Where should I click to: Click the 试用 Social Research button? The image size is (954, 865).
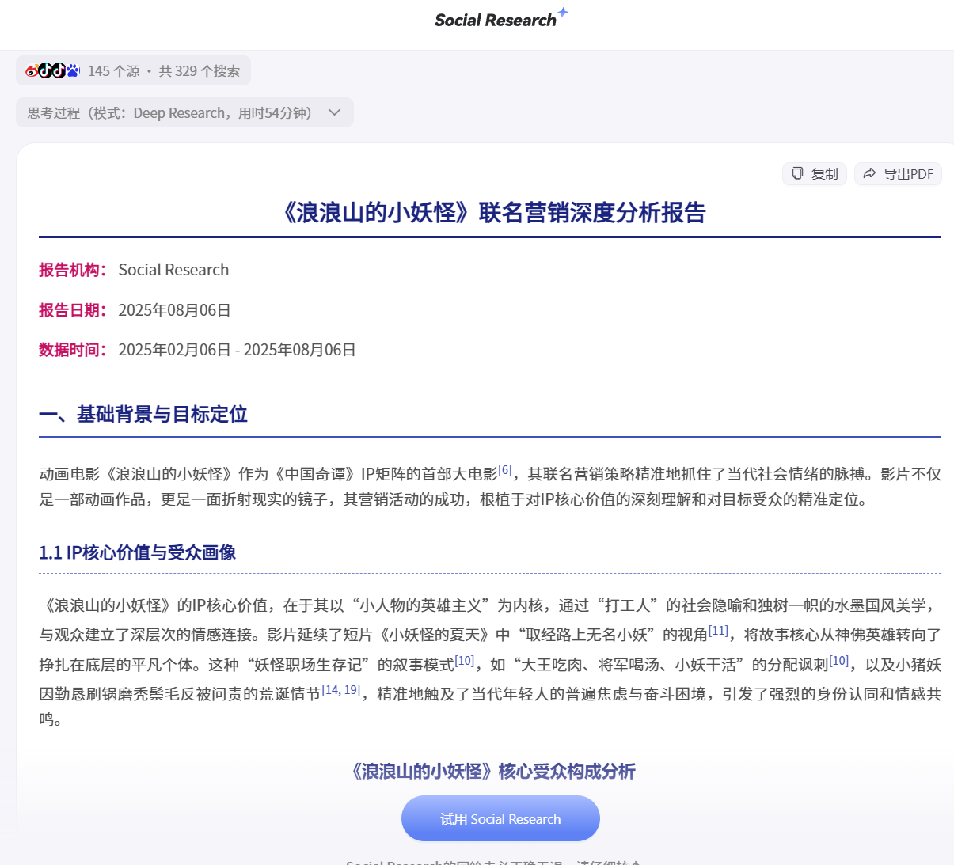pos(500,818)
